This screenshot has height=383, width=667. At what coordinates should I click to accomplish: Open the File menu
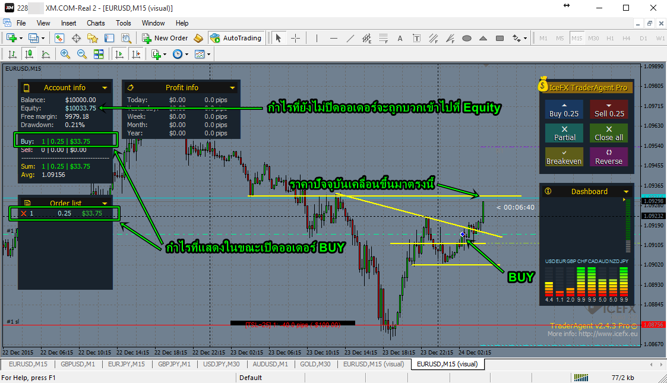coord(21,23)
